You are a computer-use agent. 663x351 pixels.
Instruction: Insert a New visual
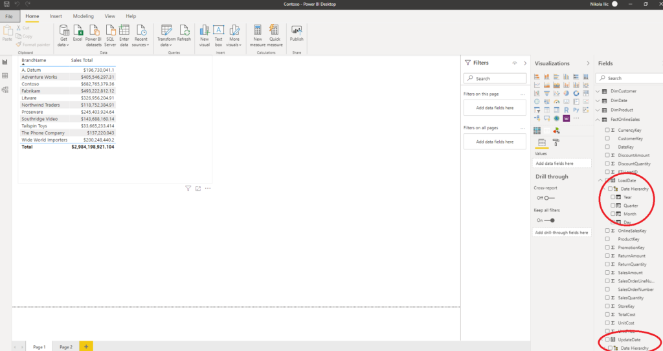204,36
